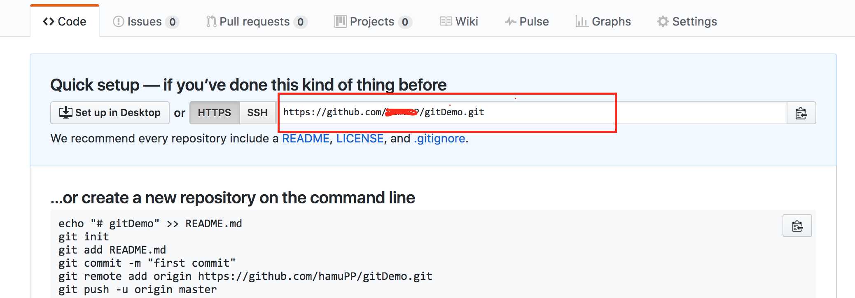Open the LICENSE link
Screen dimensions: 855x298
(x=360, y=138)
